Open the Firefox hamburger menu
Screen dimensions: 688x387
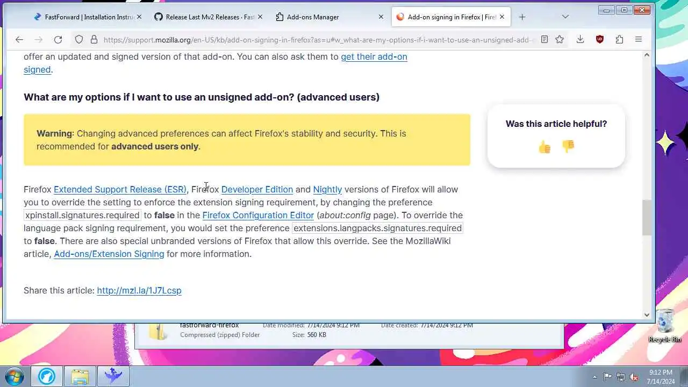point(639,39)
